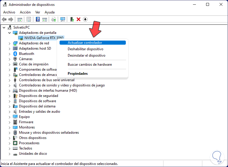This screenshot has height=167, width=228.
Task: Click the Procesadores chip icon
Action: click(15, 143)
